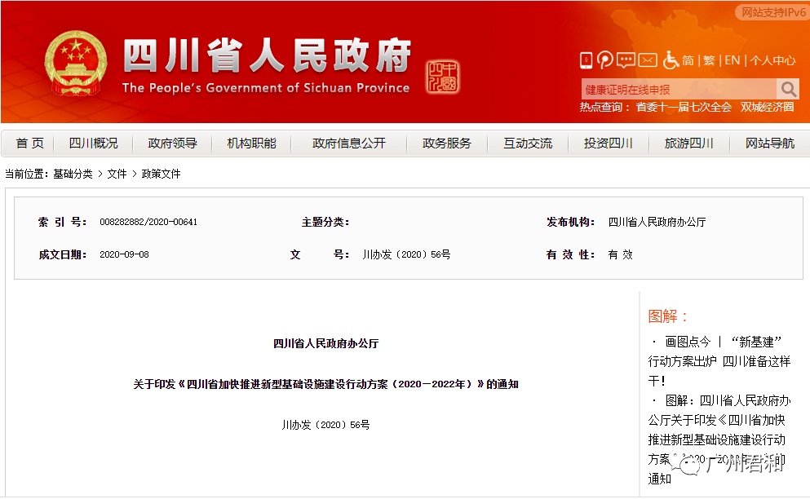This screenshot has height=499, width=810.
Task: Click index number 008282882/2020-00641
Action: click(148, 222)
